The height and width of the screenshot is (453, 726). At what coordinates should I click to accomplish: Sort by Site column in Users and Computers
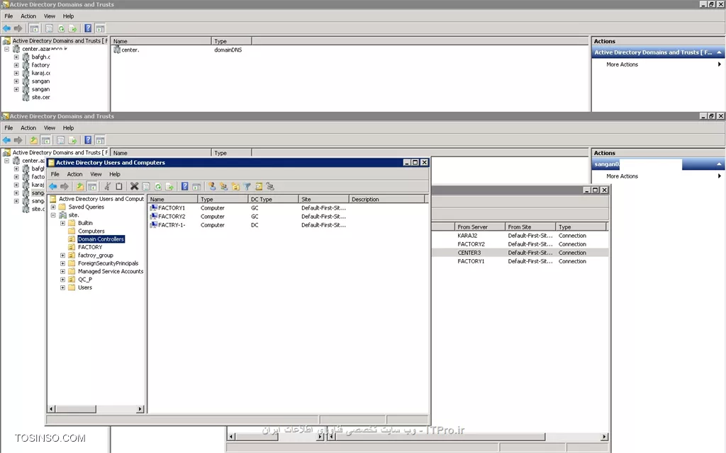tap(323, 199)
